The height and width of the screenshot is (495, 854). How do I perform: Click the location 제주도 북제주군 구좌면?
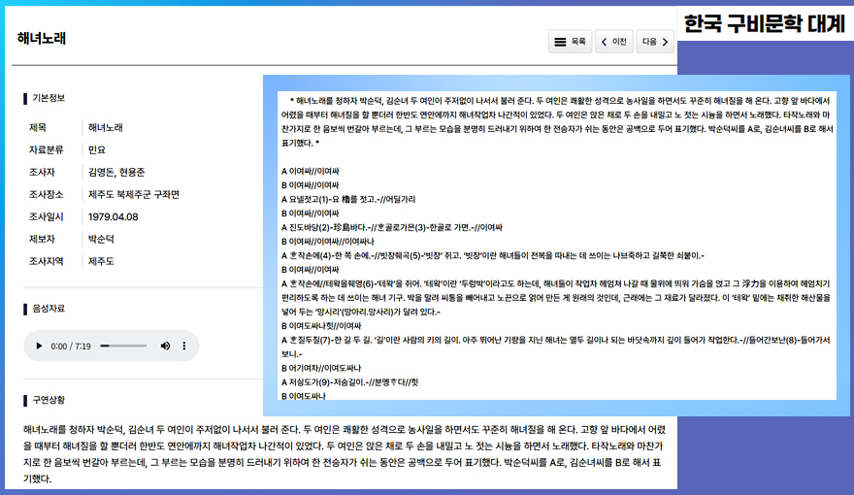133,194
